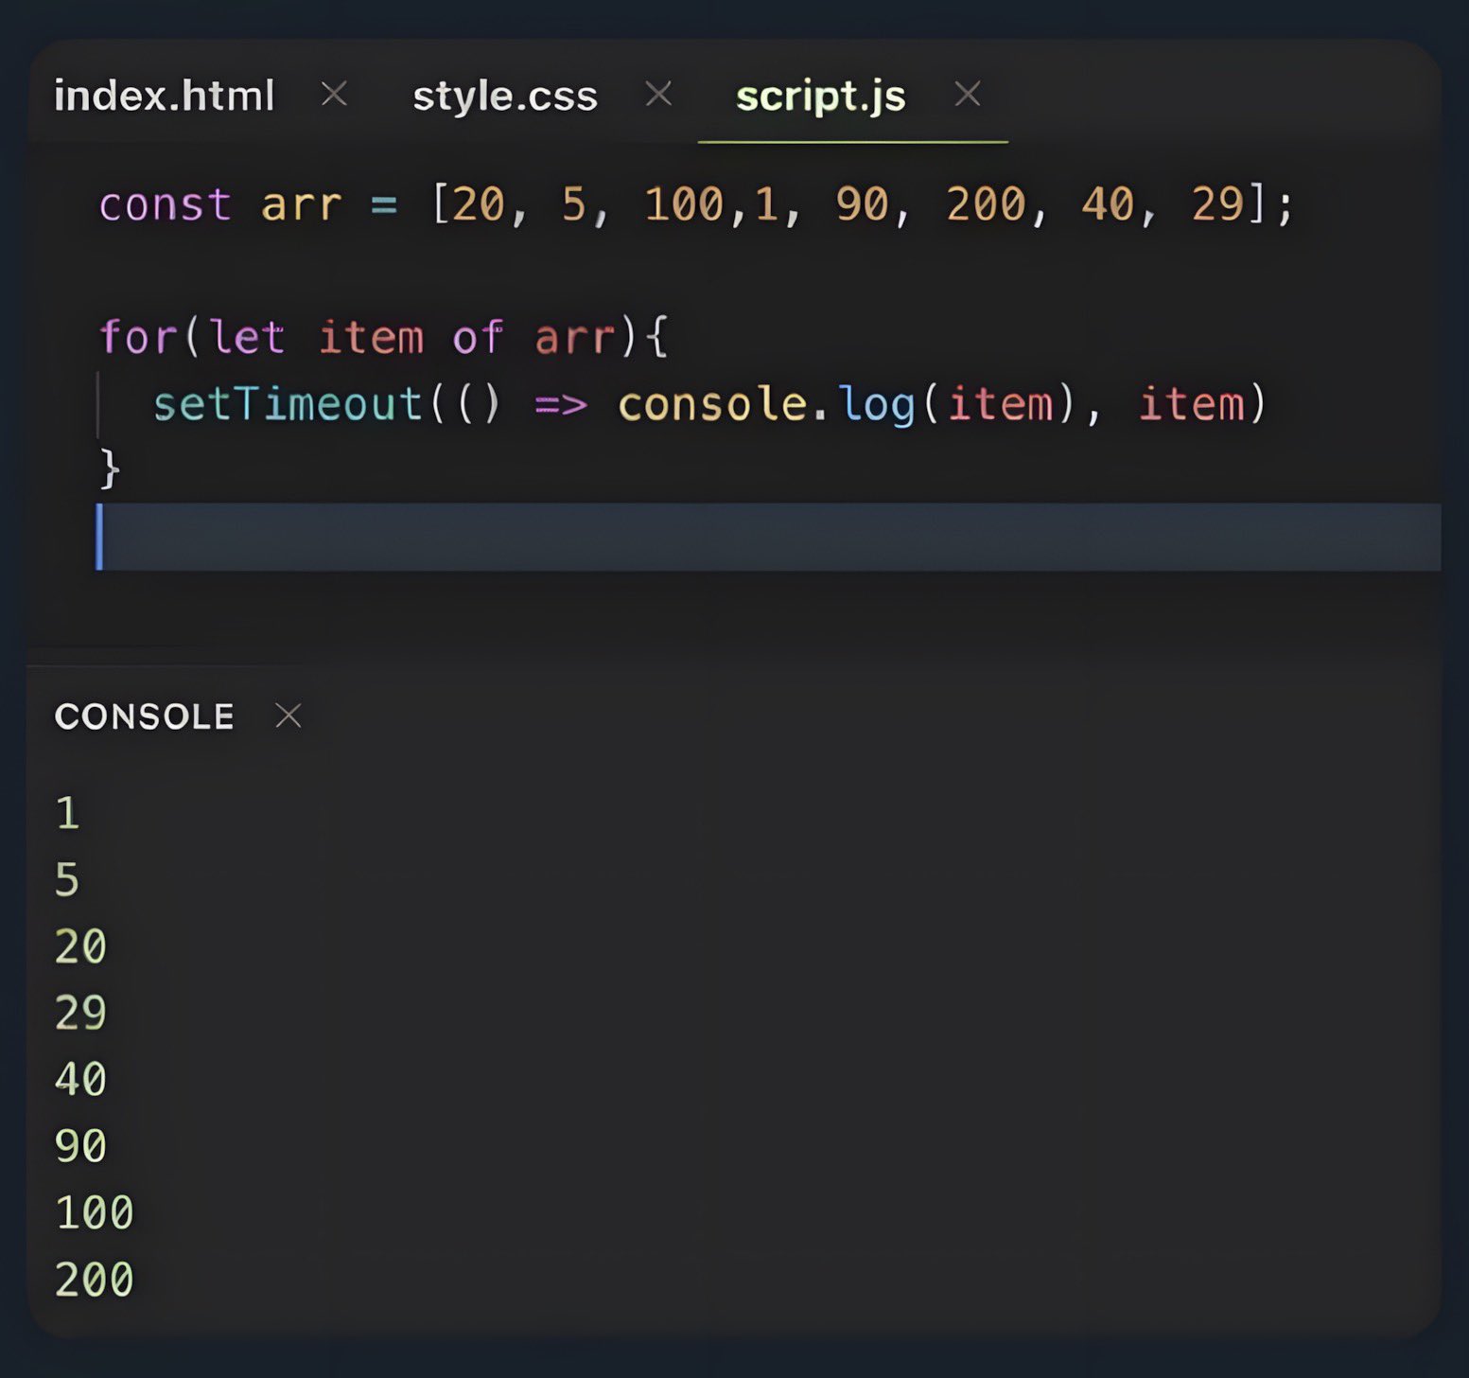Close the style.css tab

pyautogui.click(x=658, y=94)
